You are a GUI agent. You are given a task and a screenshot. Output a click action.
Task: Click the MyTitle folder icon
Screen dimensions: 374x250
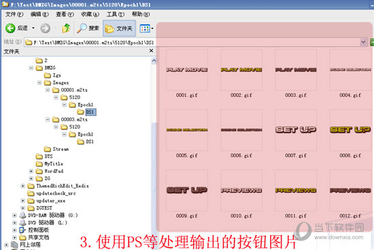click(39, 164)
